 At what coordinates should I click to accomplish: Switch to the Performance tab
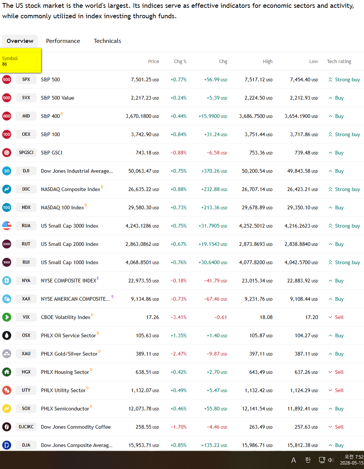click(63, 41)
